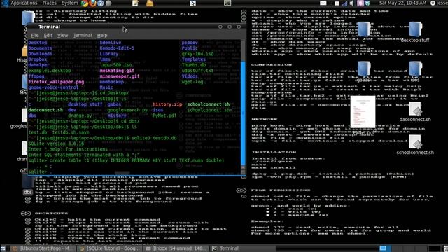Select the isos folder on desktop
Screen dimensions: 448x252
415,72
